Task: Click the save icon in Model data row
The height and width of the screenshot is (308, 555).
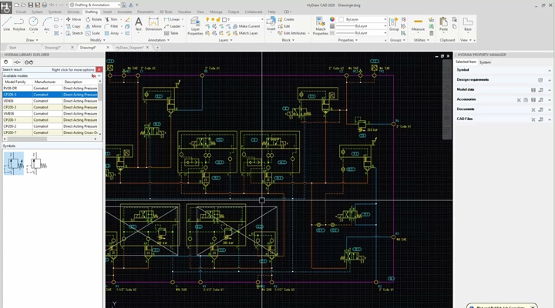Action: click(x=533, y=90)
